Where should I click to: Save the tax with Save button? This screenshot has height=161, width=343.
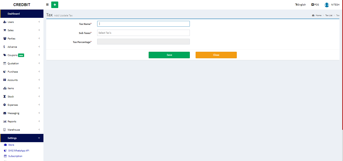(169, 55)
